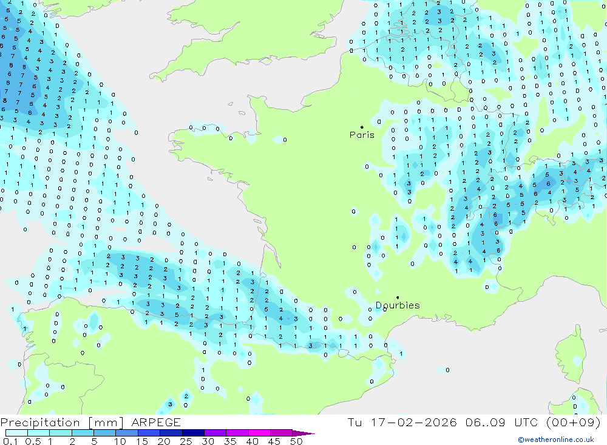Click the 'Tu 17-02-2026' date text

(402, 422)
